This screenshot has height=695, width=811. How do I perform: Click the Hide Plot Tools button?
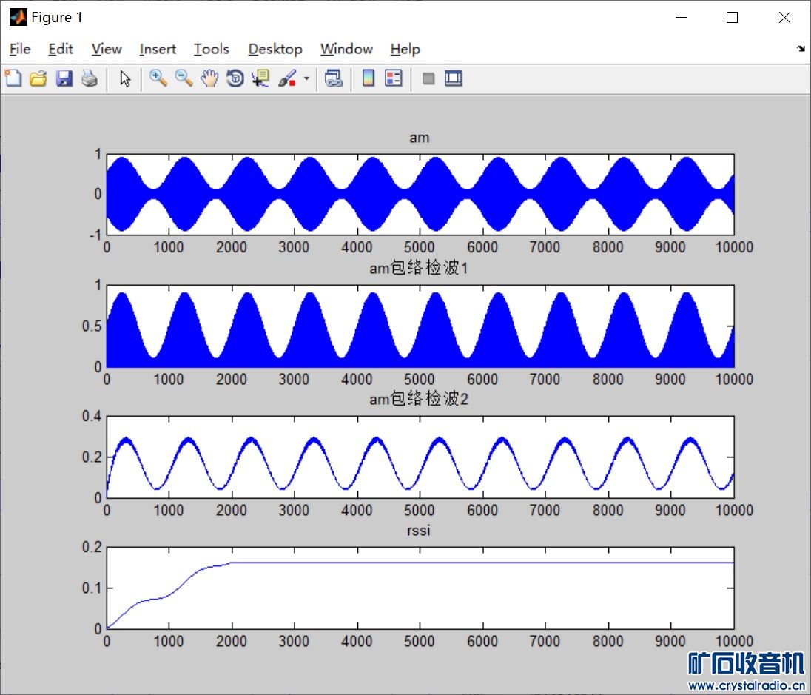pos(428,78)
